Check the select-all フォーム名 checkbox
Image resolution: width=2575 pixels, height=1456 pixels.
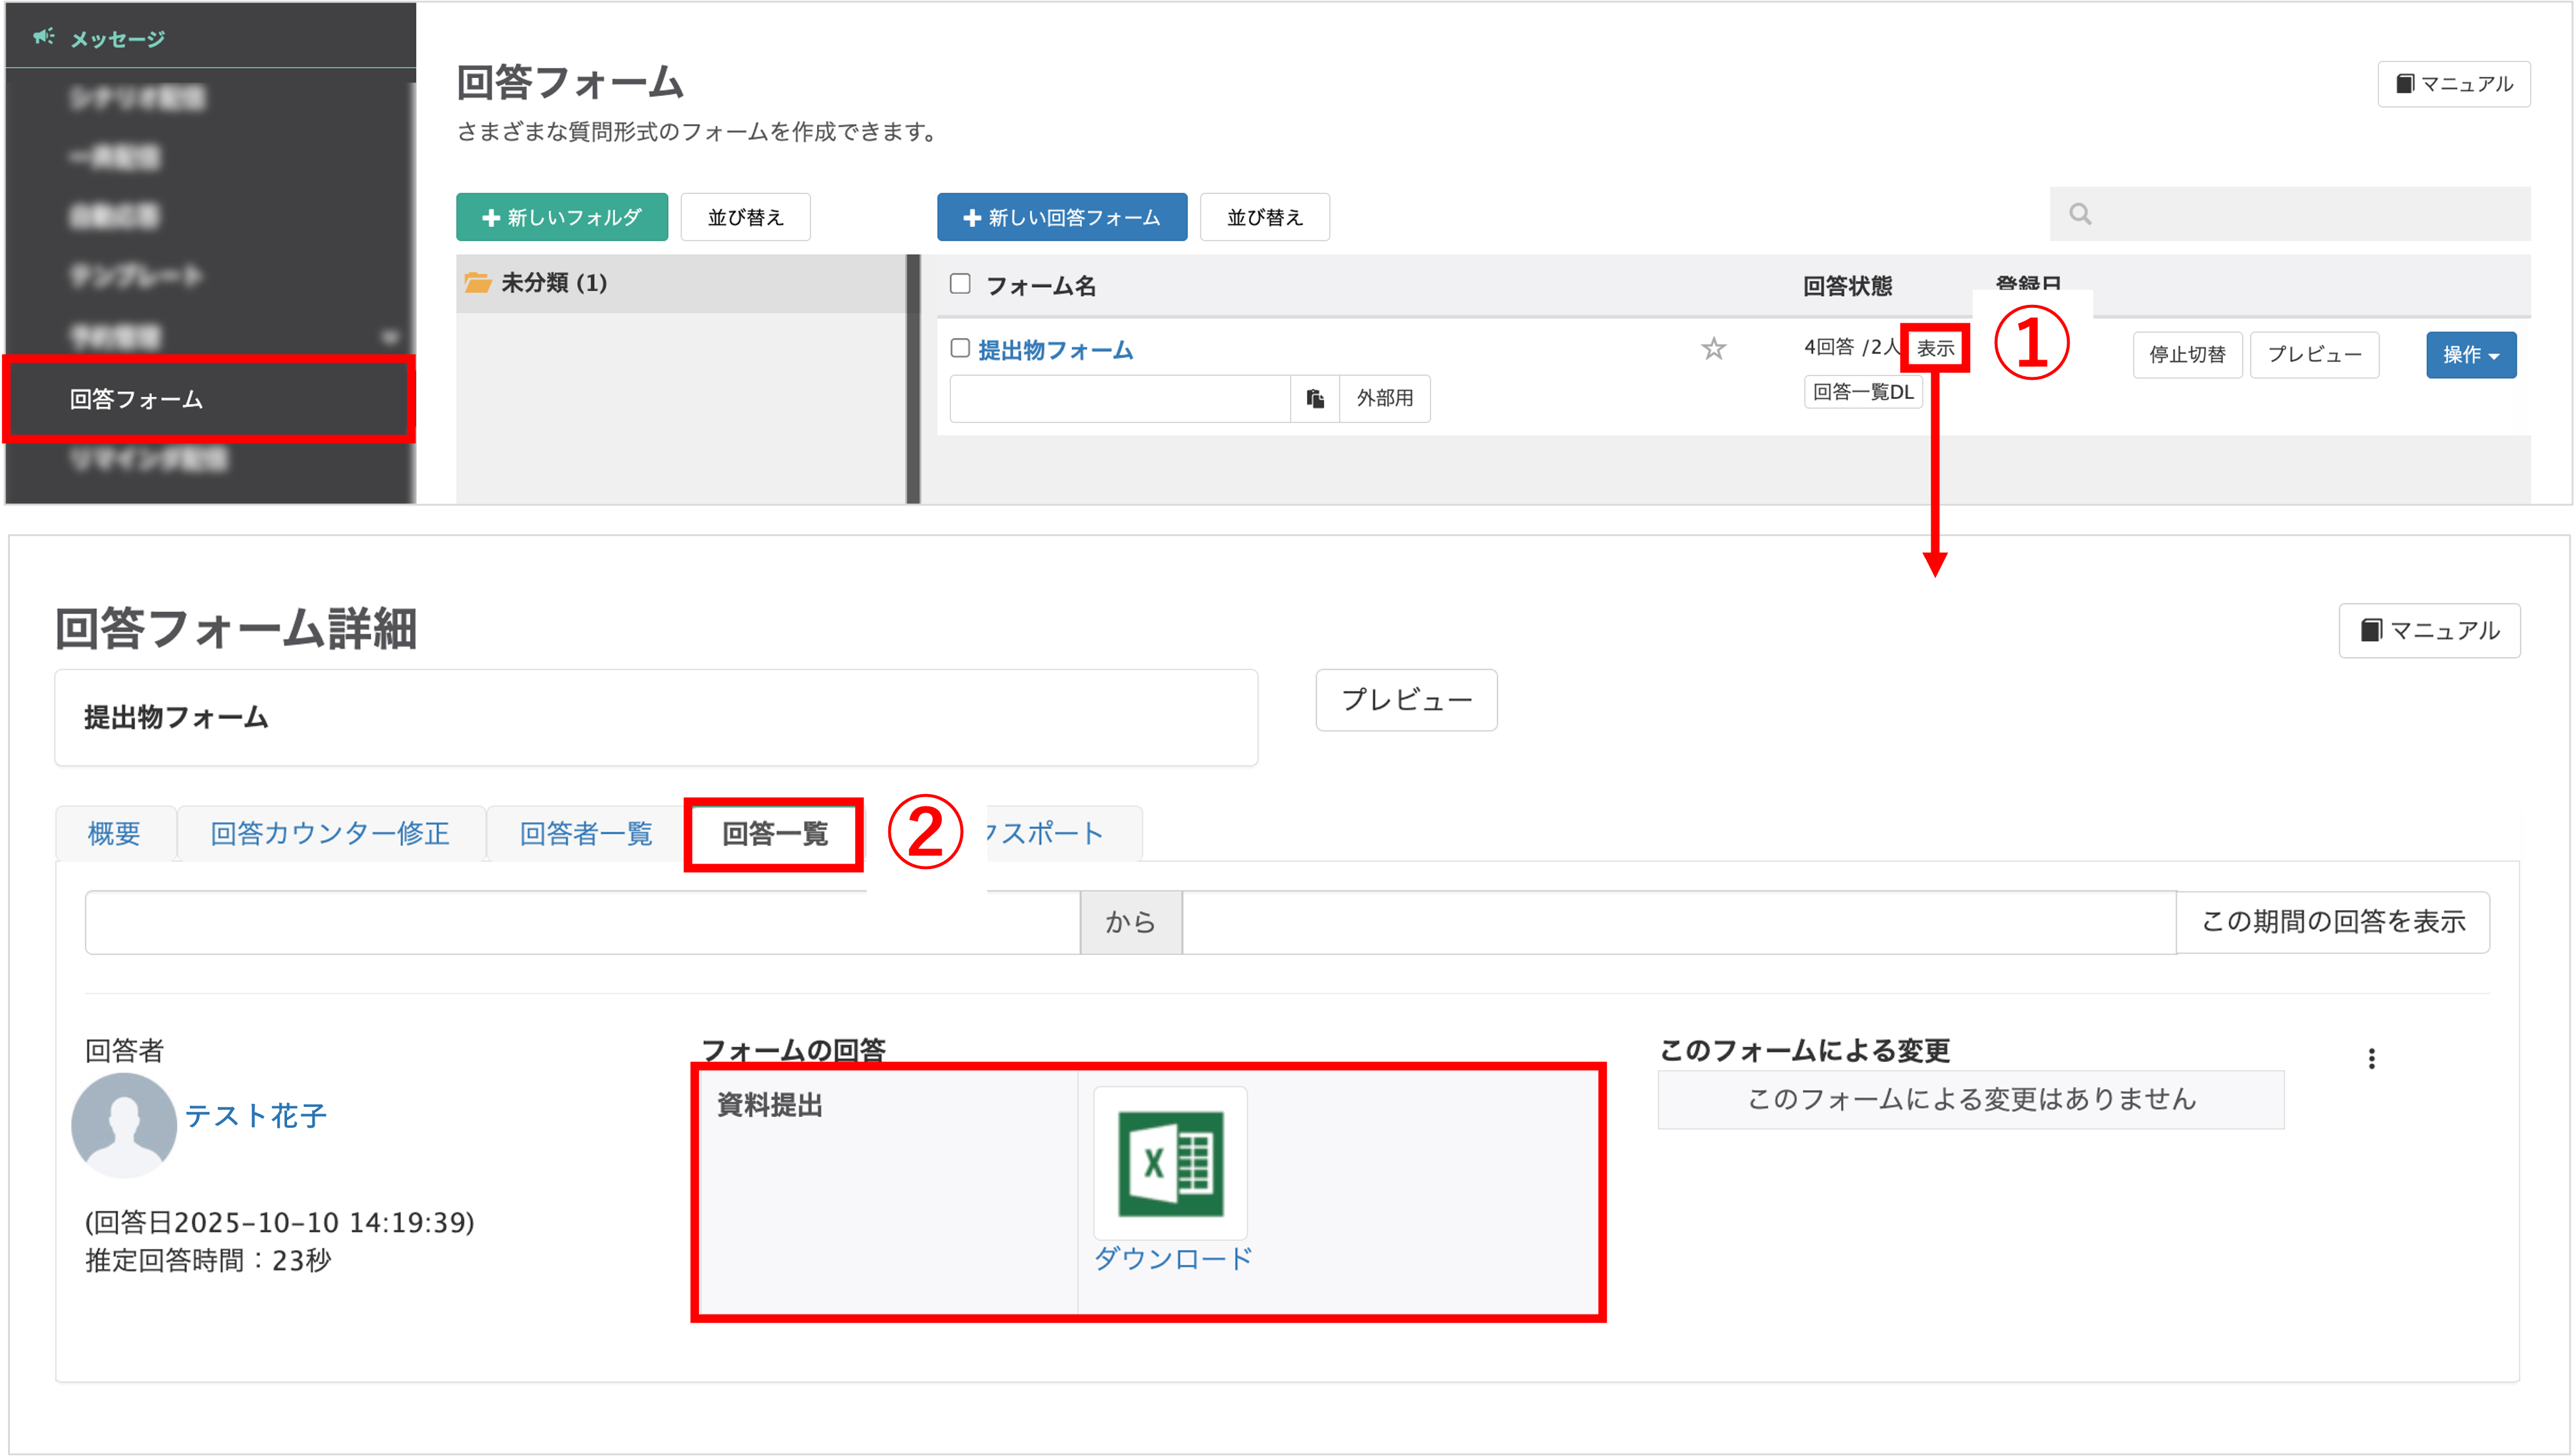960,284
